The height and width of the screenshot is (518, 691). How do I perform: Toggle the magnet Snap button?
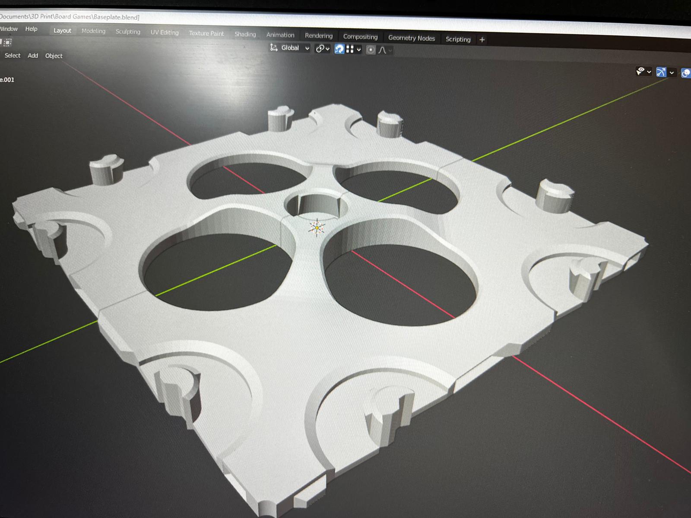tap(339, 49)
